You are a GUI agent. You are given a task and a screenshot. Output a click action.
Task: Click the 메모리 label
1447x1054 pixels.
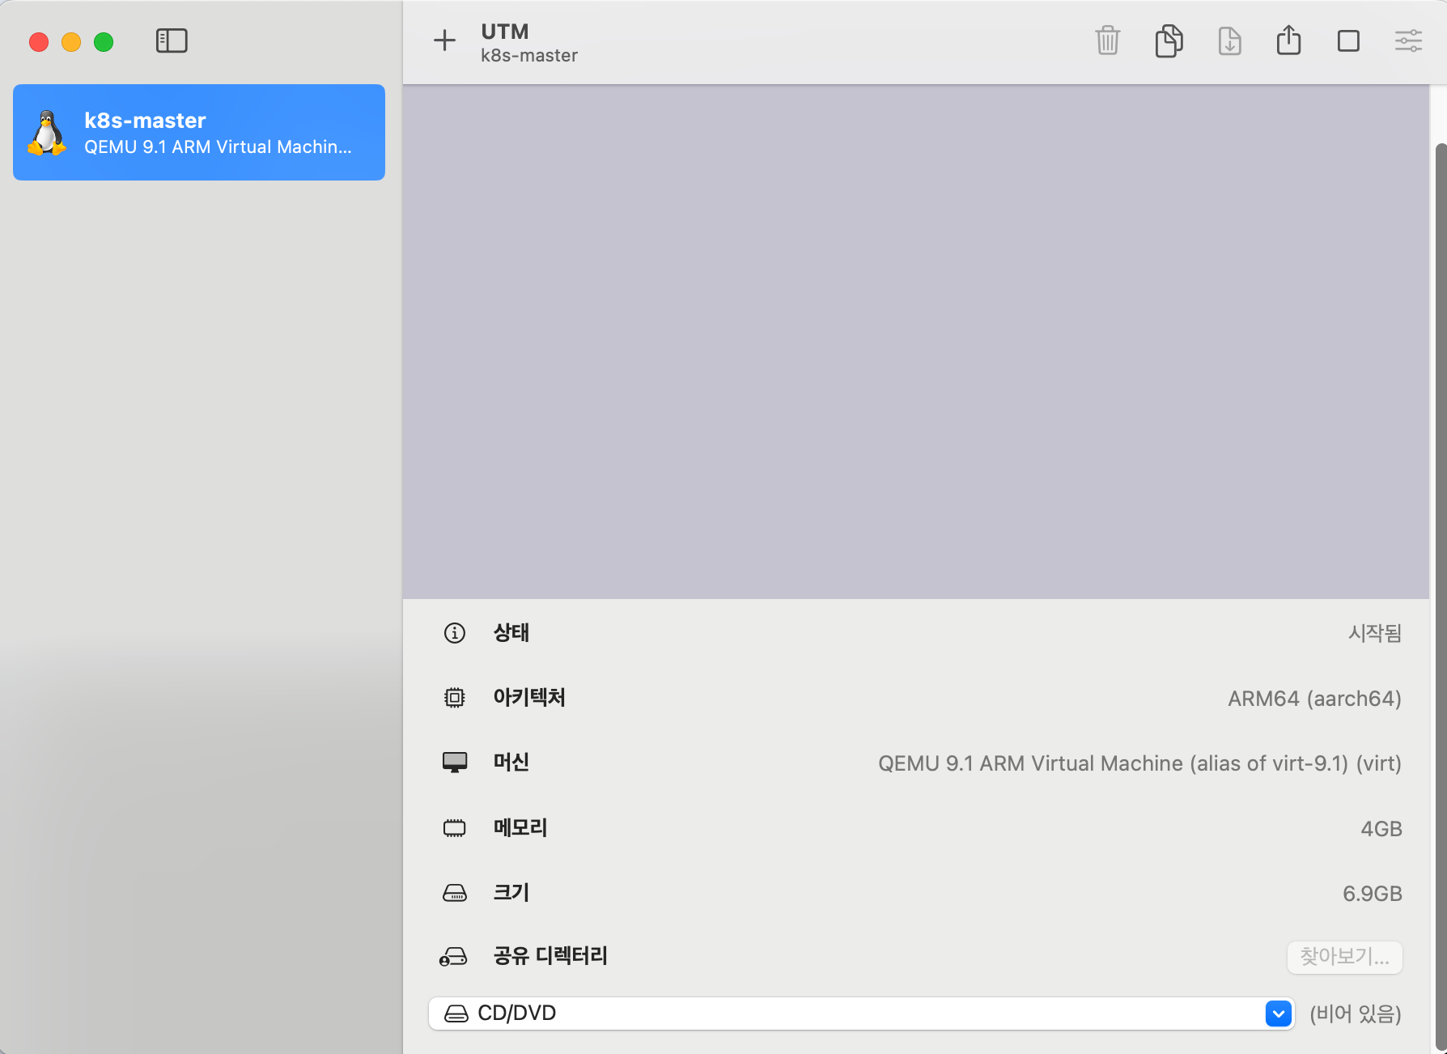pos(520,828)
